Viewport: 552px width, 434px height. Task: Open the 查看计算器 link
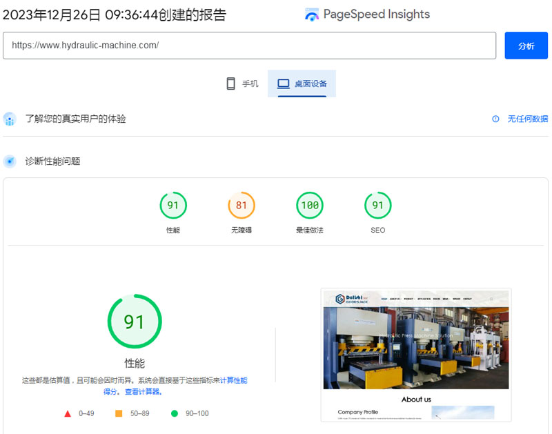click(143, 392)
